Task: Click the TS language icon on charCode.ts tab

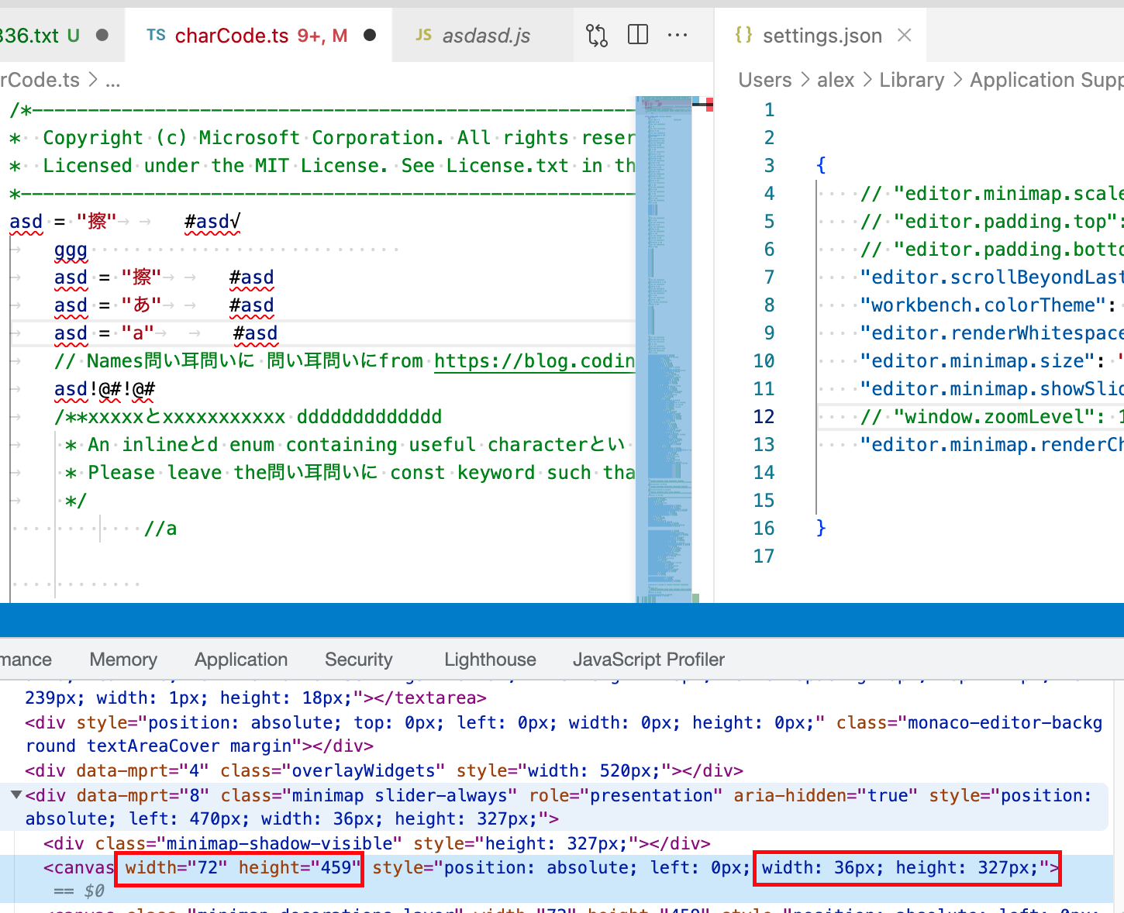Action: point(156,35)
